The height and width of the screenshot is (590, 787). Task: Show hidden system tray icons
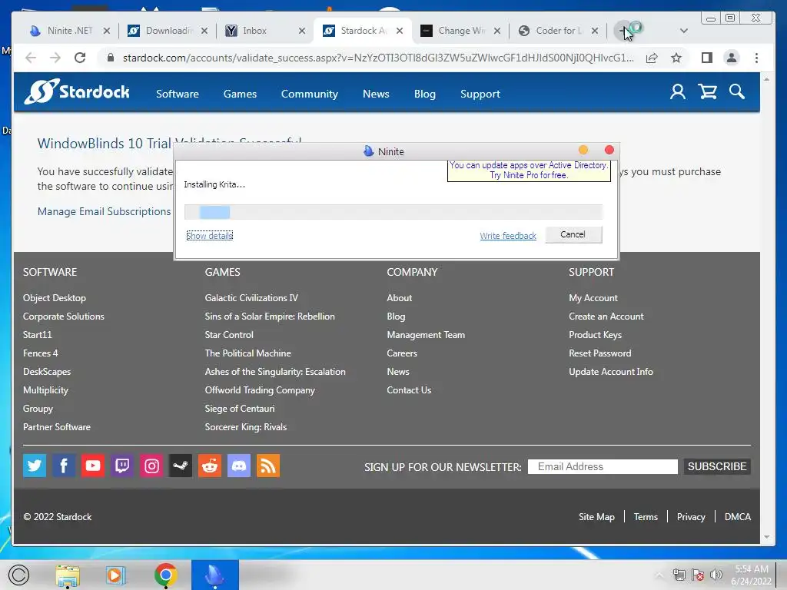pos(659,575)
